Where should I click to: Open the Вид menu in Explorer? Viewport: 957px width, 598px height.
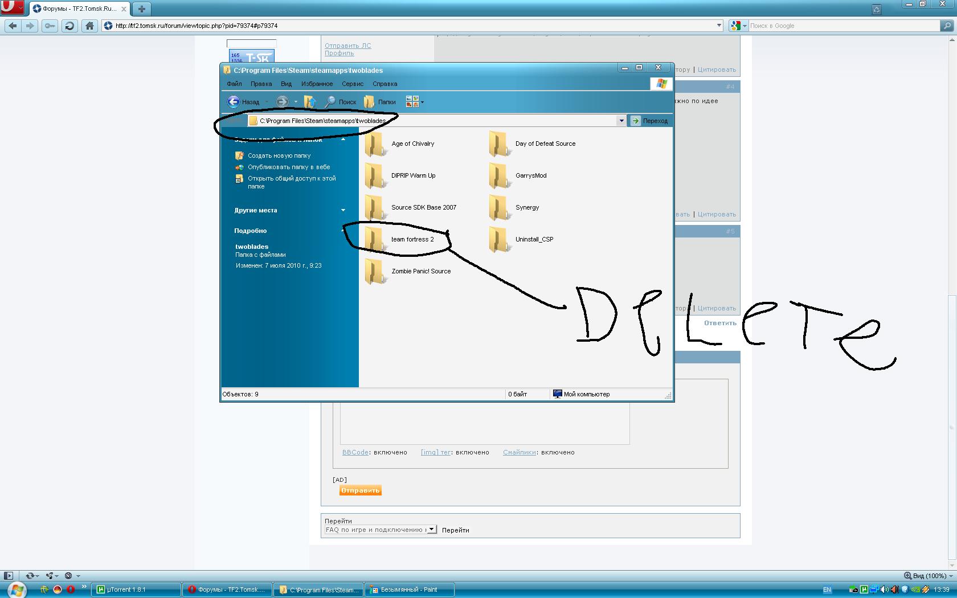point(286,84)
